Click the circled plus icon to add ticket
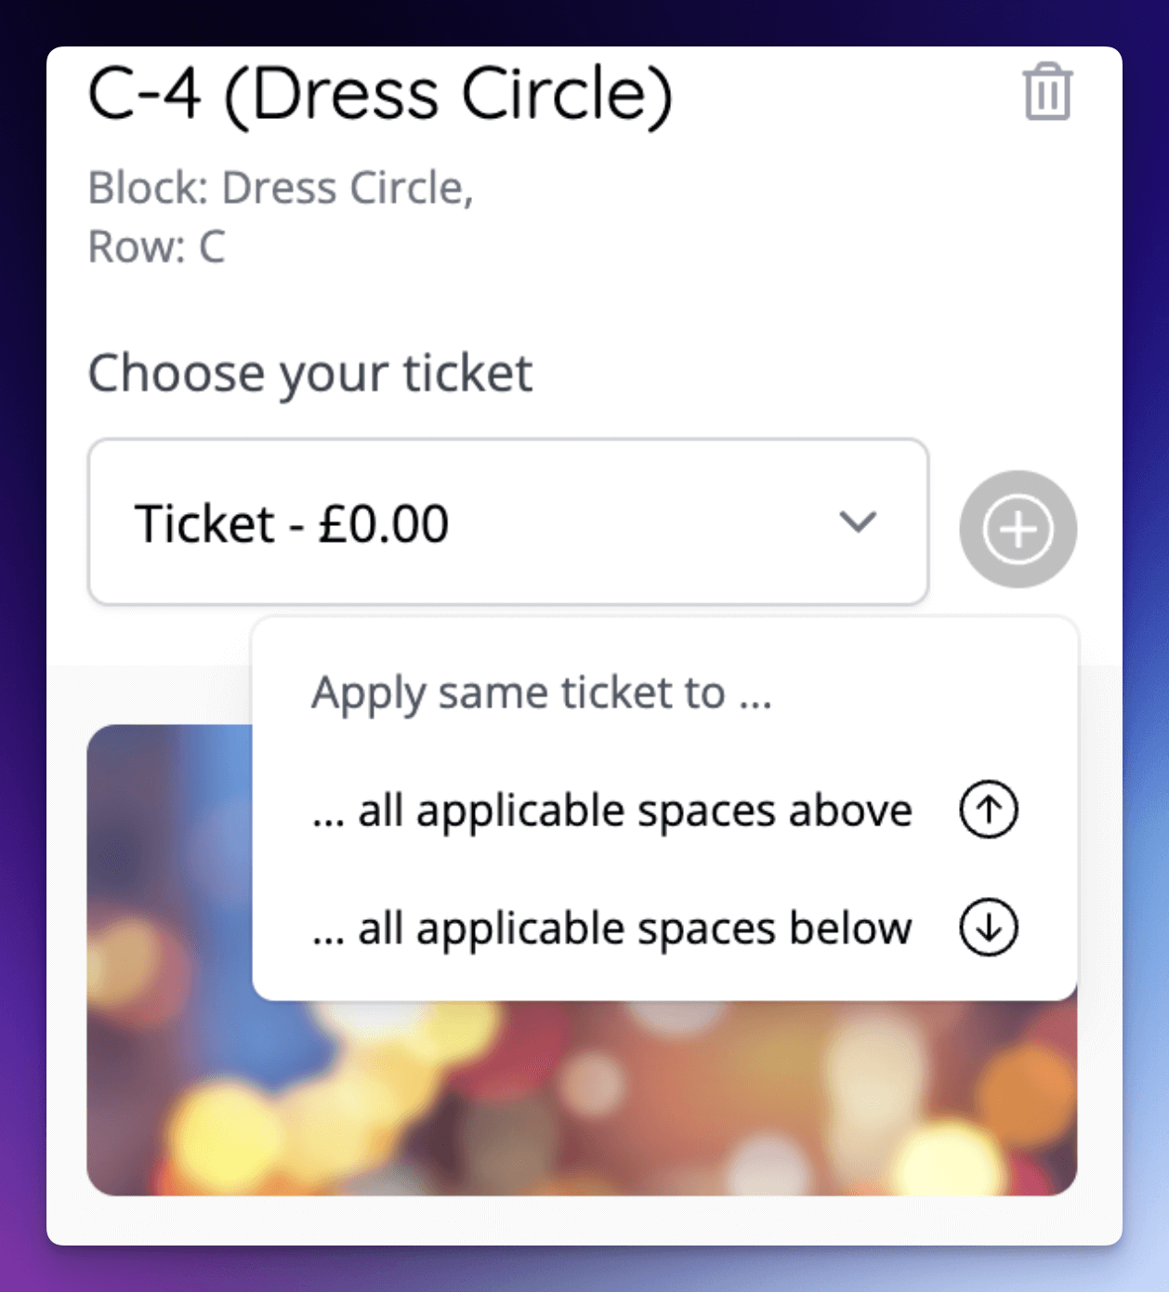 point(1017,527)
